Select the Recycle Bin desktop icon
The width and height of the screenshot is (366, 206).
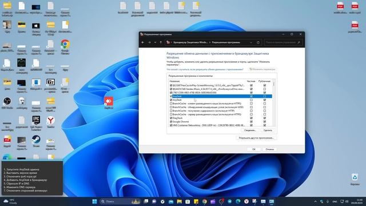point(355,179)
